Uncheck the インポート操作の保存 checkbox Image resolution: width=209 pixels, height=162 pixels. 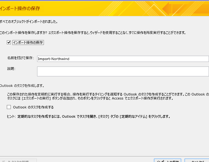[x=9, y=43]
